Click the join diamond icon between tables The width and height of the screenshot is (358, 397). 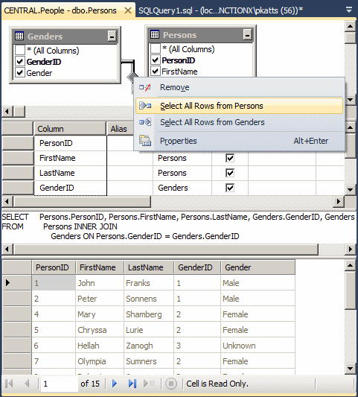(131, 77)
